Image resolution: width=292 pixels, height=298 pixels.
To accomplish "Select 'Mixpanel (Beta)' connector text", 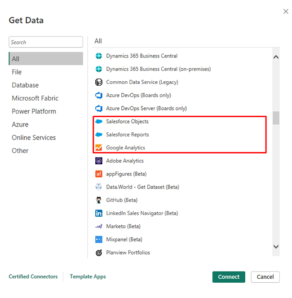I will click(x=124, y=240).
